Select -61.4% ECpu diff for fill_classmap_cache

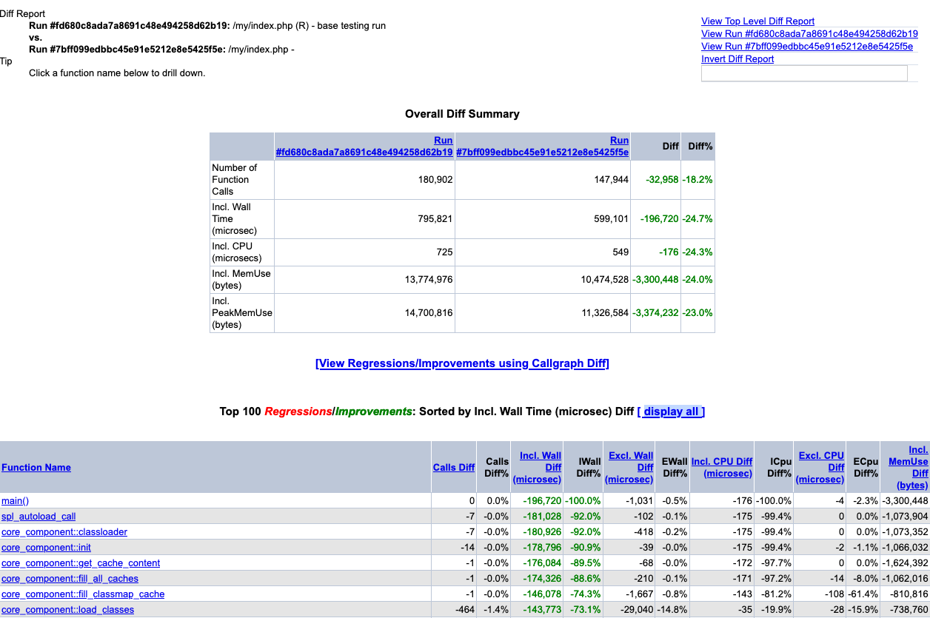pyautogui.click(x=863, y=594)
